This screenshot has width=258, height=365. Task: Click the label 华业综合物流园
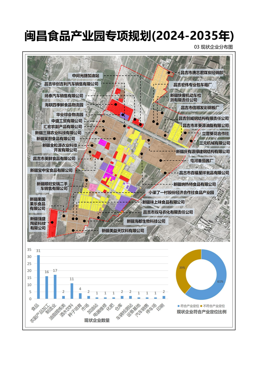tap(70, 115)
